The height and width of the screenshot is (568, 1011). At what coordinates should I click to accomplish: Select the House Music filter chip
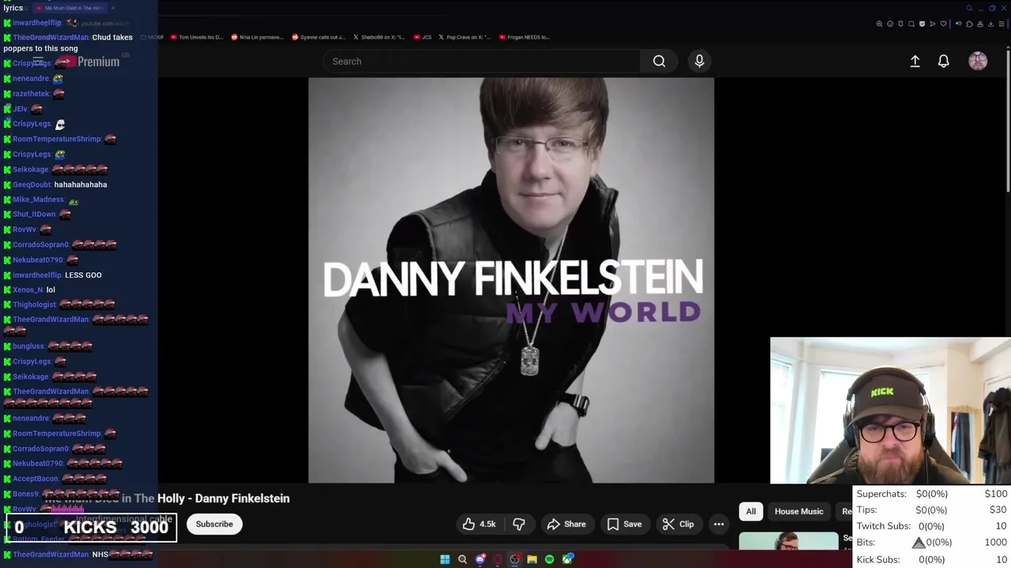point(799,511)
